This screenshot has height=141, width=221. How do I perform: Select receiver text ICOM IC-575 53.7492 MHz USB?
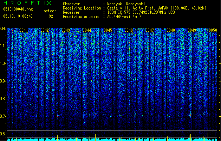pyautogui.click(x=141, y=12)
